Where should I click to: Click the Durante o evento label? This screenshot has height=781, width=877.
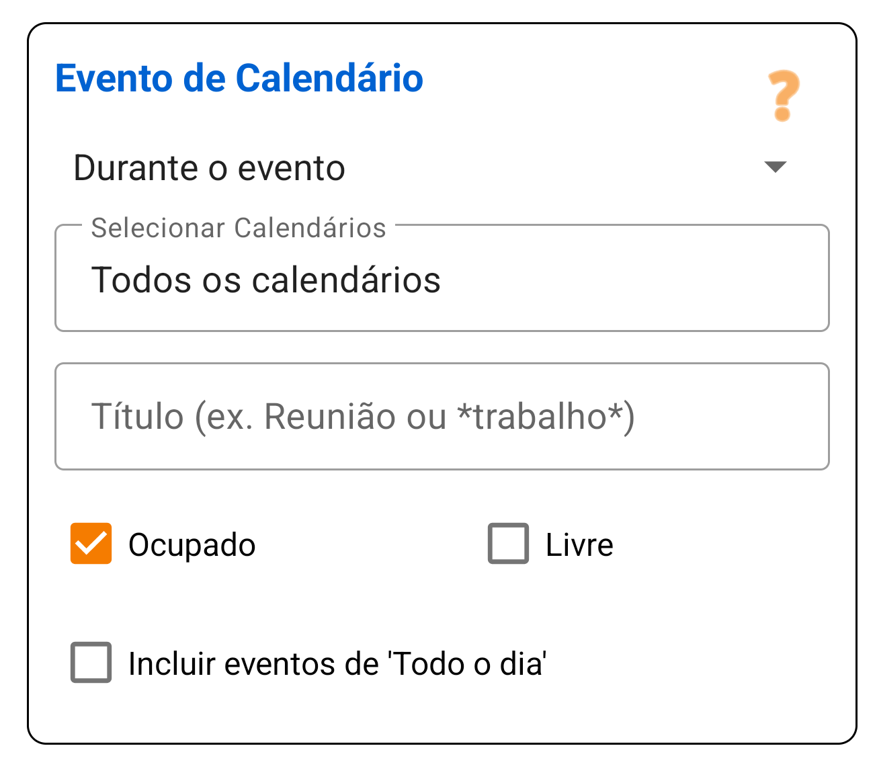coord(209,168)
